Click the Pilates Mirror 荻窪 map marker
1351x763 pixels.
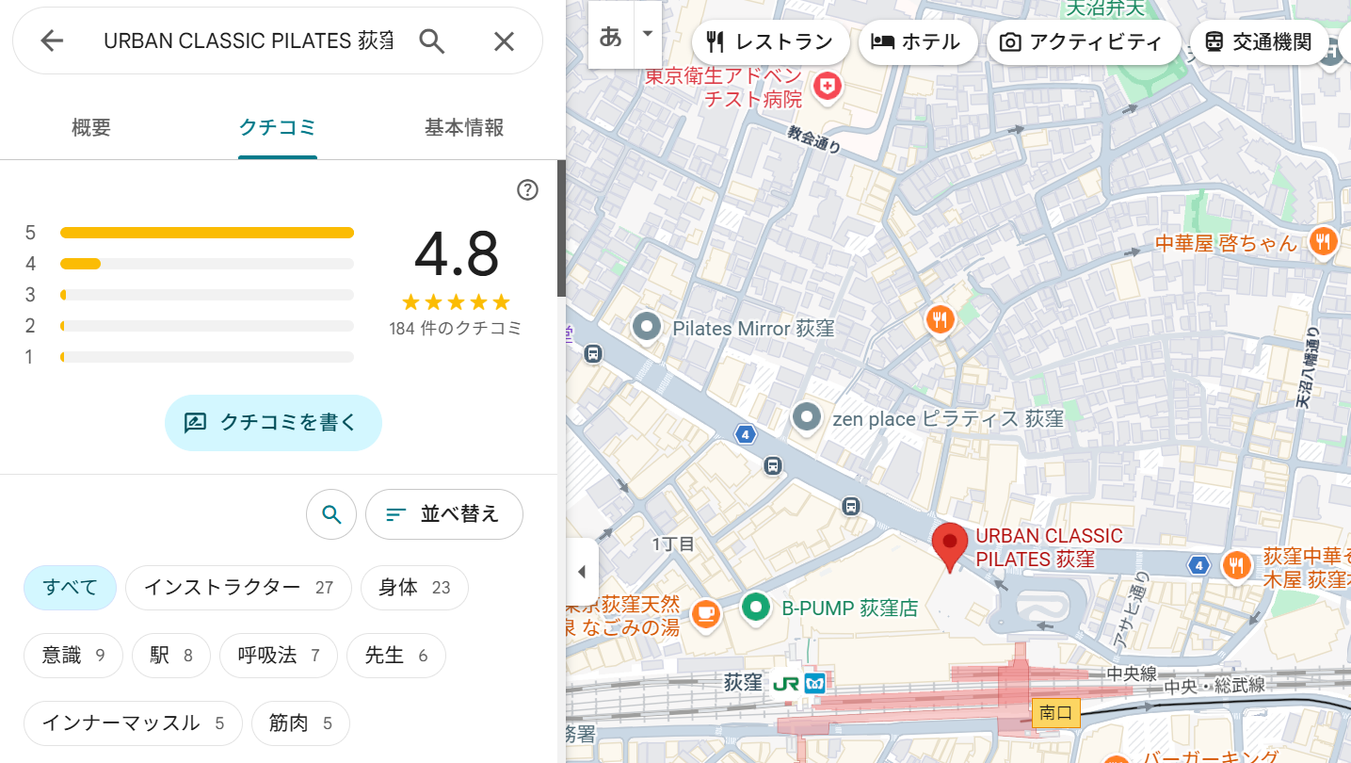point(647,328)
